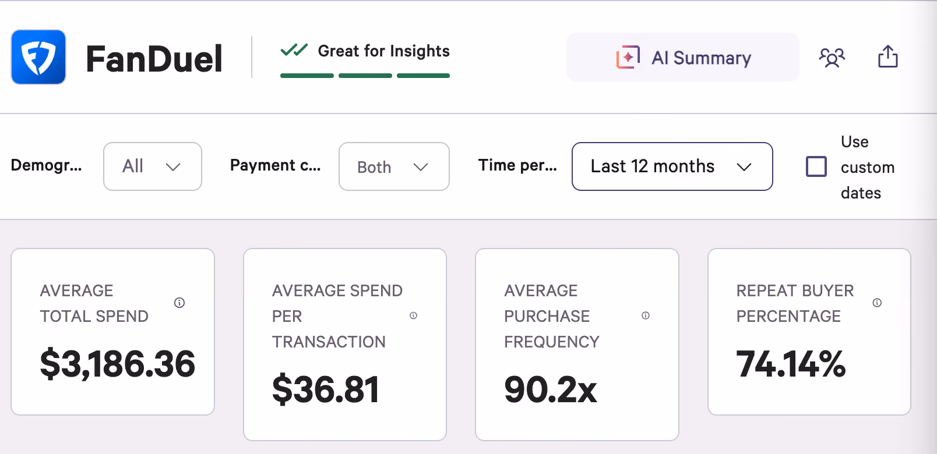The image size is (937, 454).
Task: Open info icon for Average Purchase Frequency
Action: pos(646,315)
